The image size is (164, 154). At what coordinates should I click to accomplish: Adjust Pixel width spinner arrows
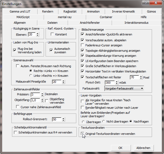(x=141, y=77)
